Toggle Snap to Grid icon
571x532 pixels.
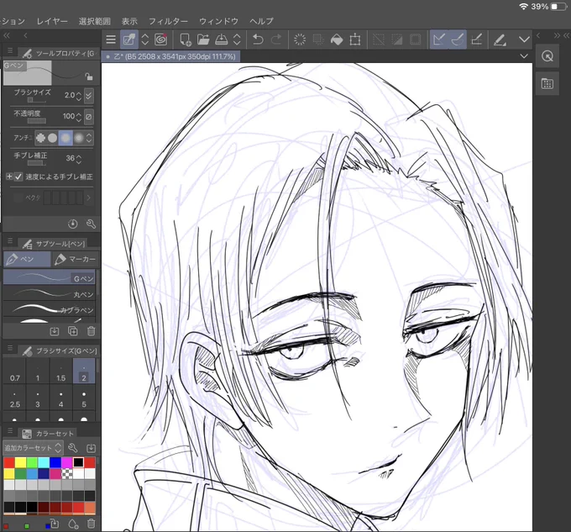(x=476, y=40)
